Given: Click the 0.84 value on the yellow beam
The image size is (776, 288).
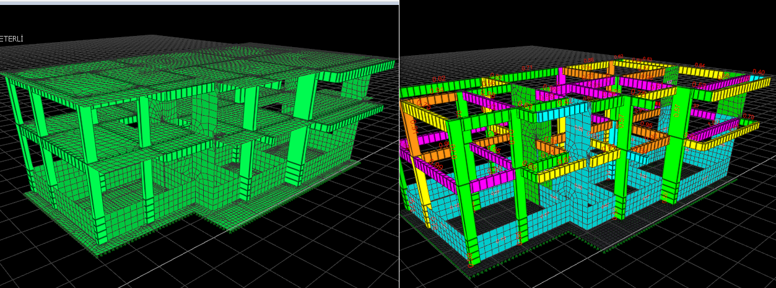Looking at the screenshot, I should coord(700,65).
